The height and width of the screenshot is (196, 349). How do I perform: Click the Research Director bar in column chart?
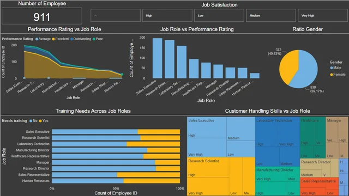coord(230,73)
